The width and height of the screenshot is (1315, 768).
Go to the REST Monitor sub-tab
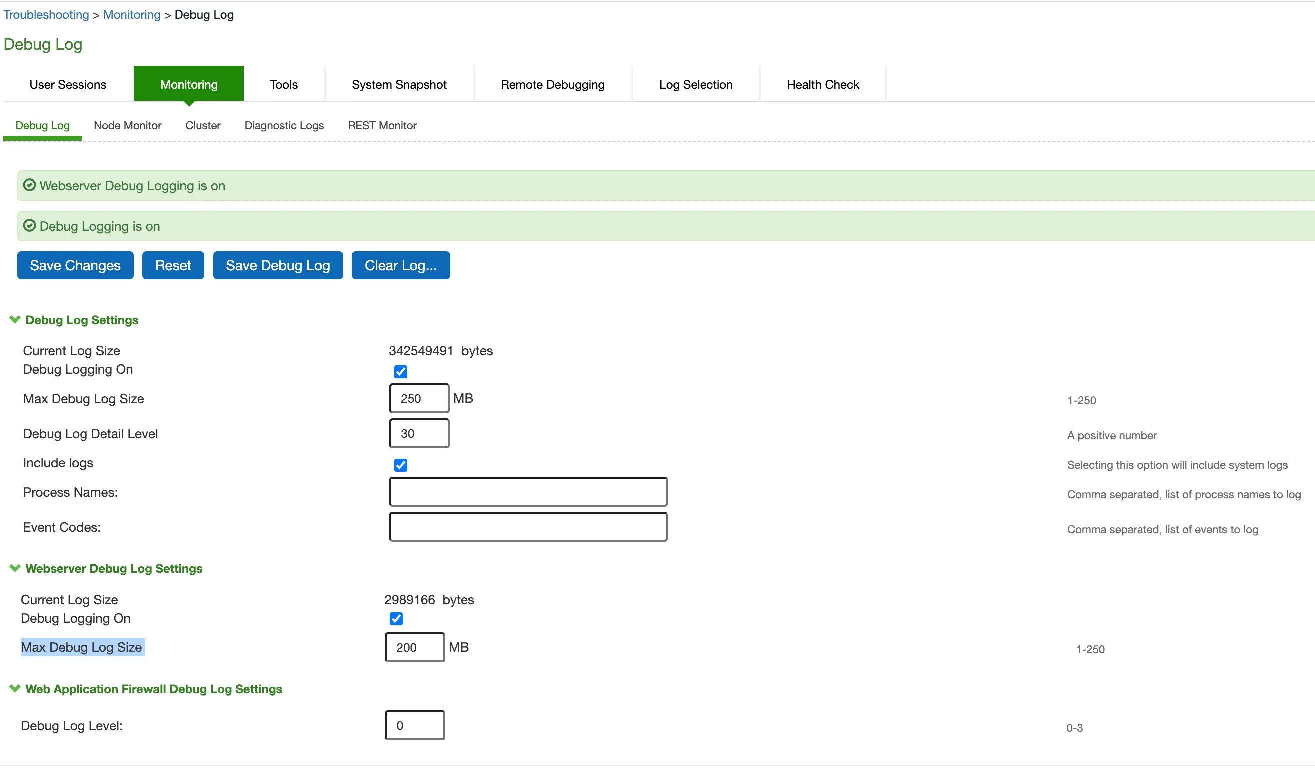point(382,125)
